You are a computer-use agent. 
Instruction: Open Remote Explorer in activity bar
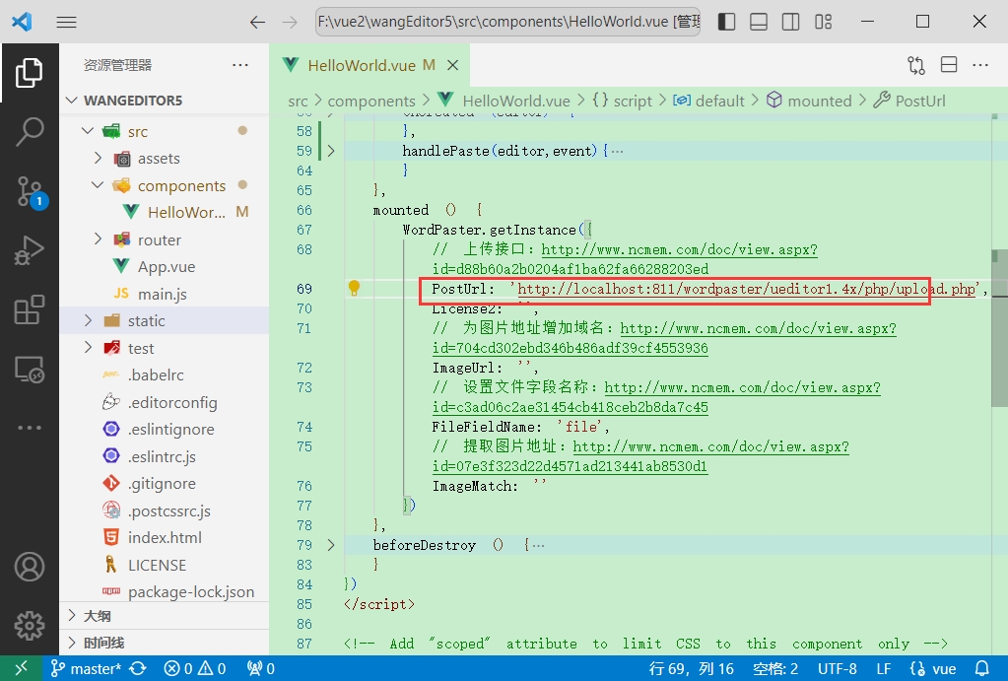[x=30, y=370]
